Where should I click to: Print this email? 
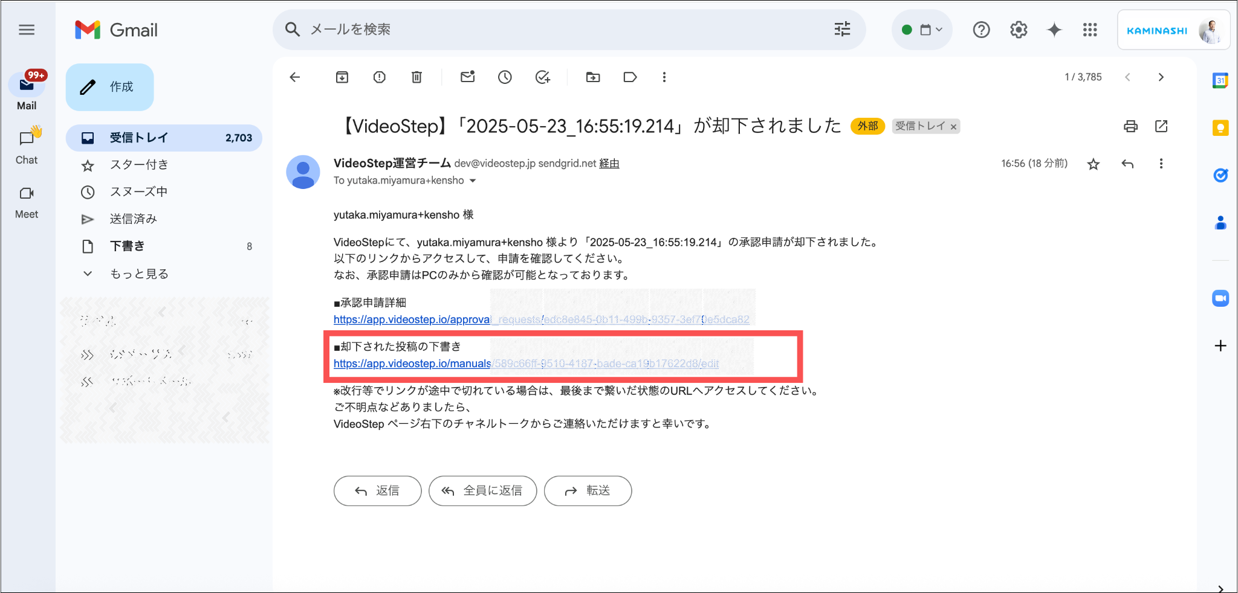[1130, 126]
